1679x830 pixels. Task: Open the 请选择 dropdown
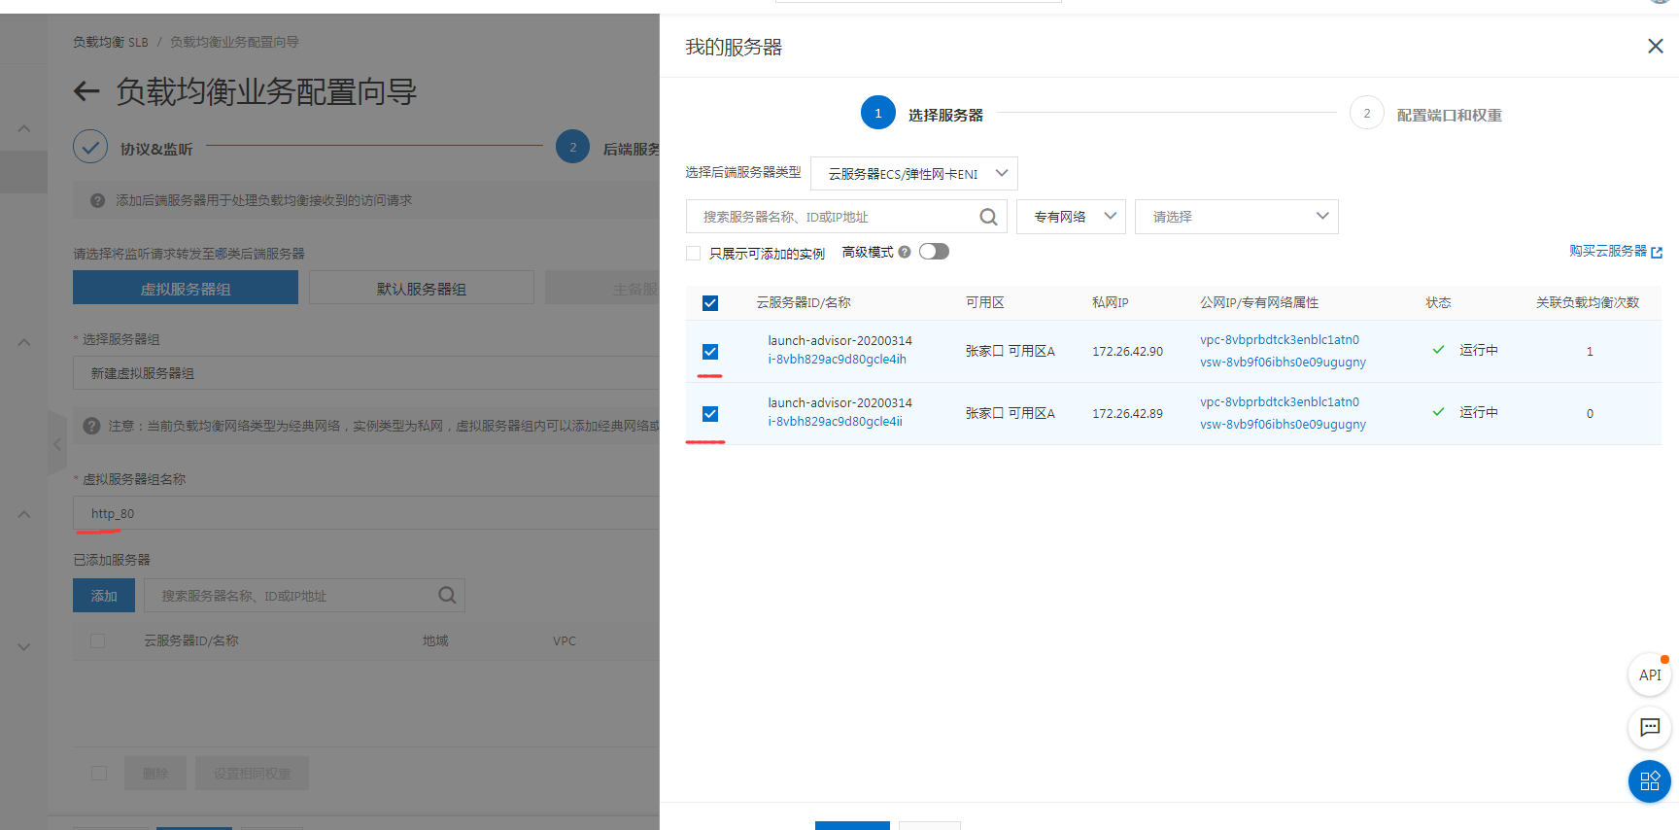point(1237,217)
